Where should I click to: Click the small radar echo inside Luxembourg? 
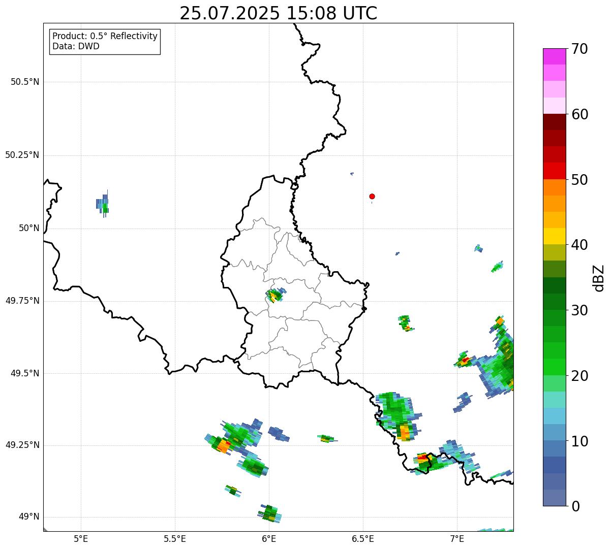coord(276,295)
